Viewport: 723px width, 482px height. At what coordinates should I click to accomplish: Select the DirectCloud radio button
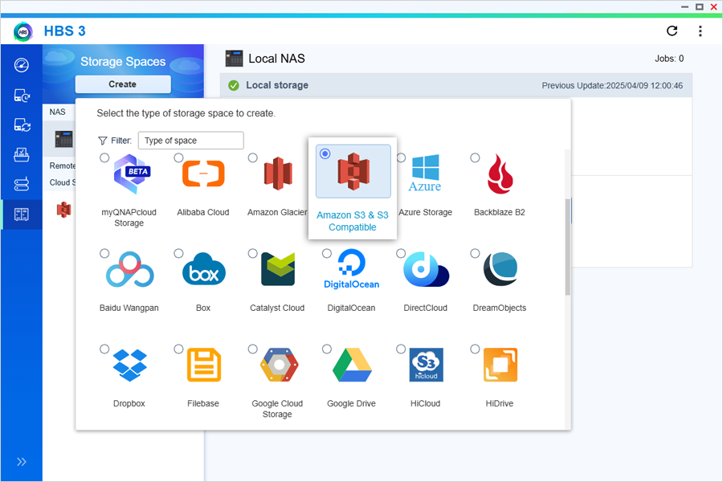coord(401,253)
